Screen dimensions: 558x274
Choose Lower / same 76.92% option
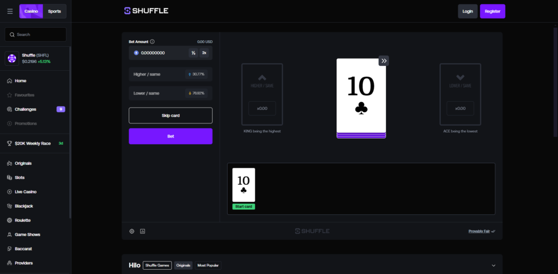tap(171, 93)
